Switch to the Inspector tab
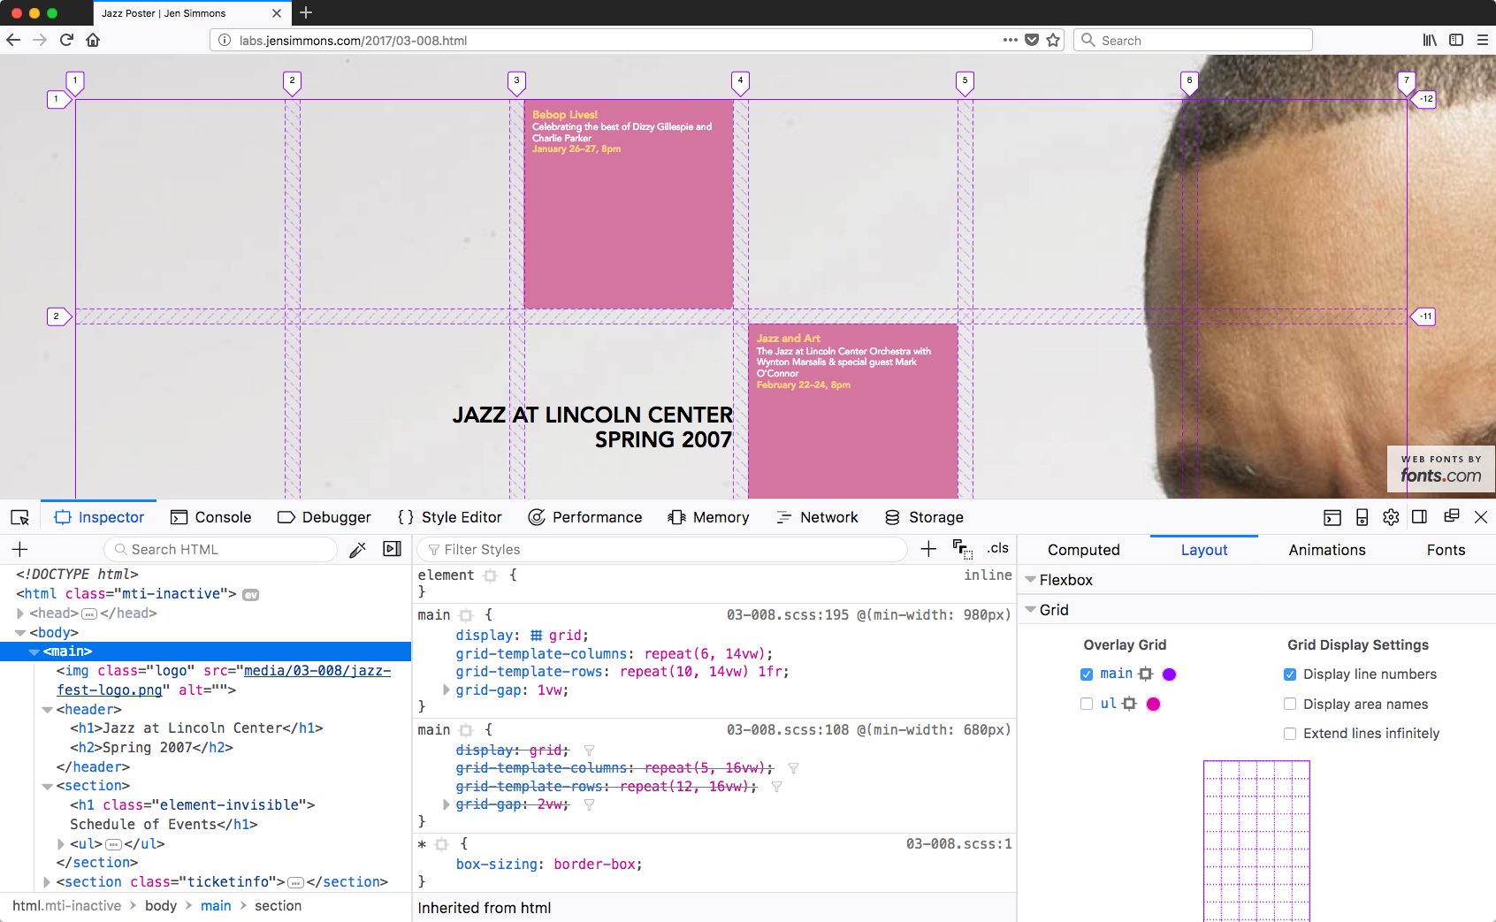The image size is (1496, 922). 99,517
